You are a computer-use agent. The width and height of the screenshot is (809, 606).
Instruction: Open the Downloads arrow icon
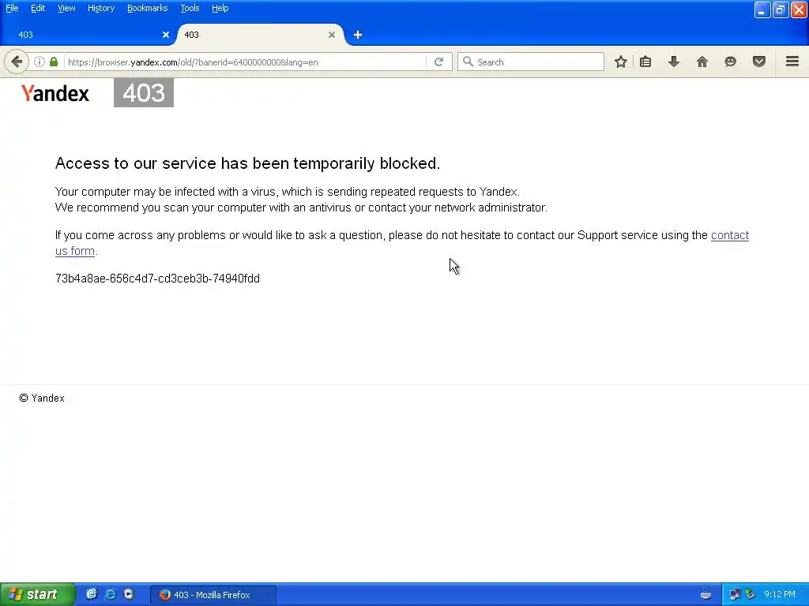coord(674,62)
